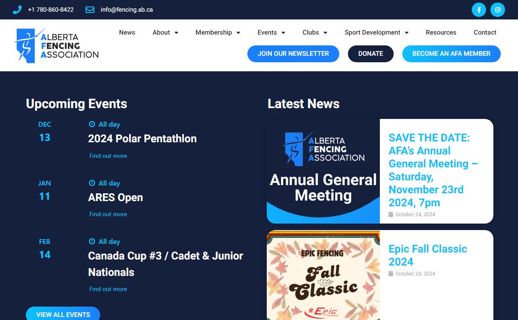Open the Events menu item

[267, 32]
